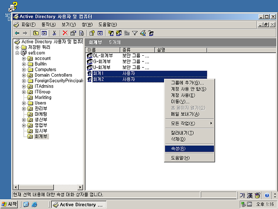Click the Back arrow toolbar icon
The image size is (278, 209).
tap(17, 33)
